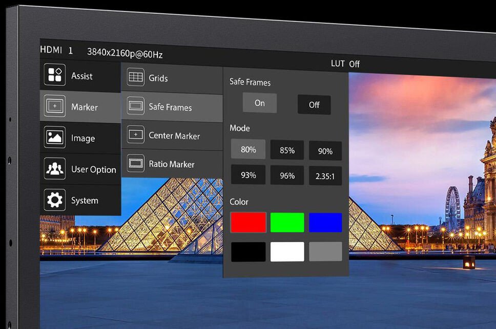496x329 pixels.
Task: Click the 3840x2160p@60Hz resolution text
Action: click(125, 53)
